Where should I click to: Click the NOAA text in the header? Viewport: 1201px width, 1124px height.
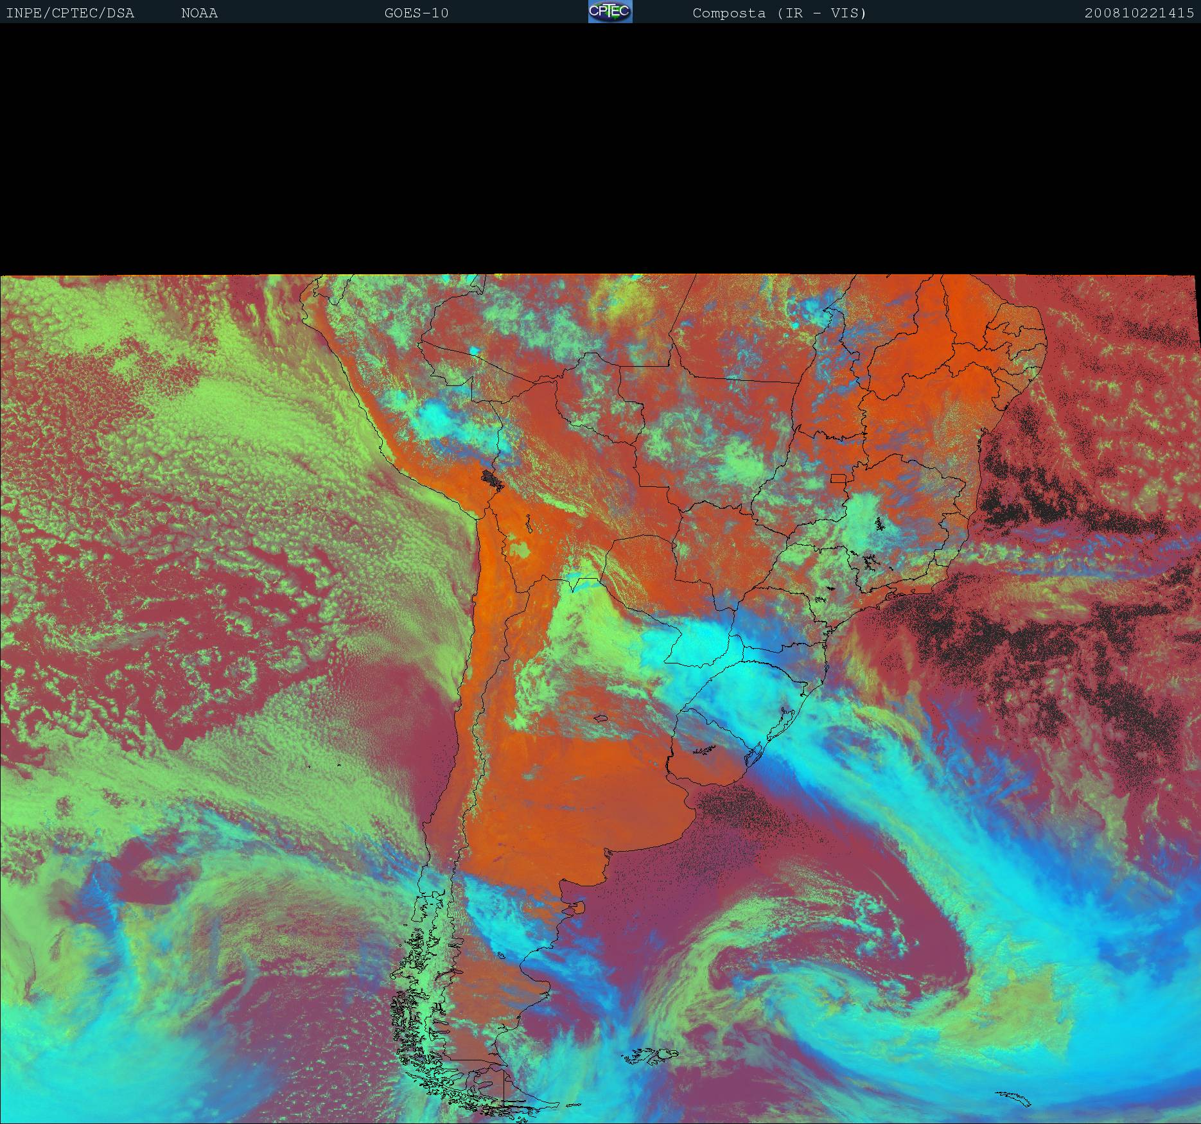pos(199,13)
